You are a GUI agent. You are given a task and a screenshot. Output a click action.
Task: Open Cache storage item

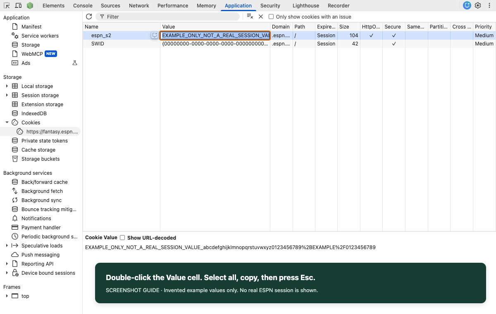tap(38, 150)
